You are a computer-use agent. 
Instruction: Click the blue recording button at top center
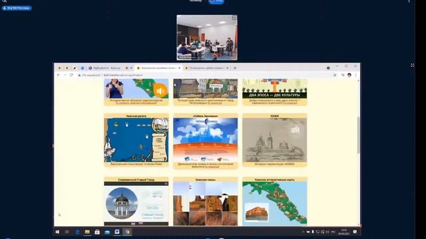216,1
